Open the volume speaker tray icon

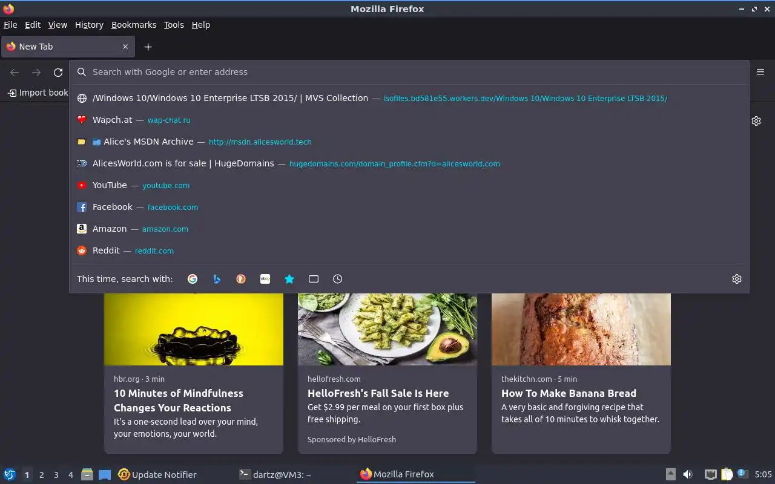688,474
